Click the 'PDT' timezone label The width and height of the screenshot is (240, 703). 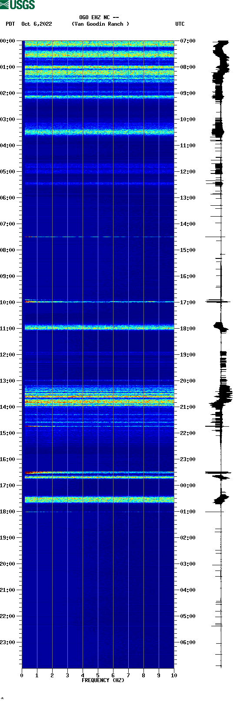[10, 24]
